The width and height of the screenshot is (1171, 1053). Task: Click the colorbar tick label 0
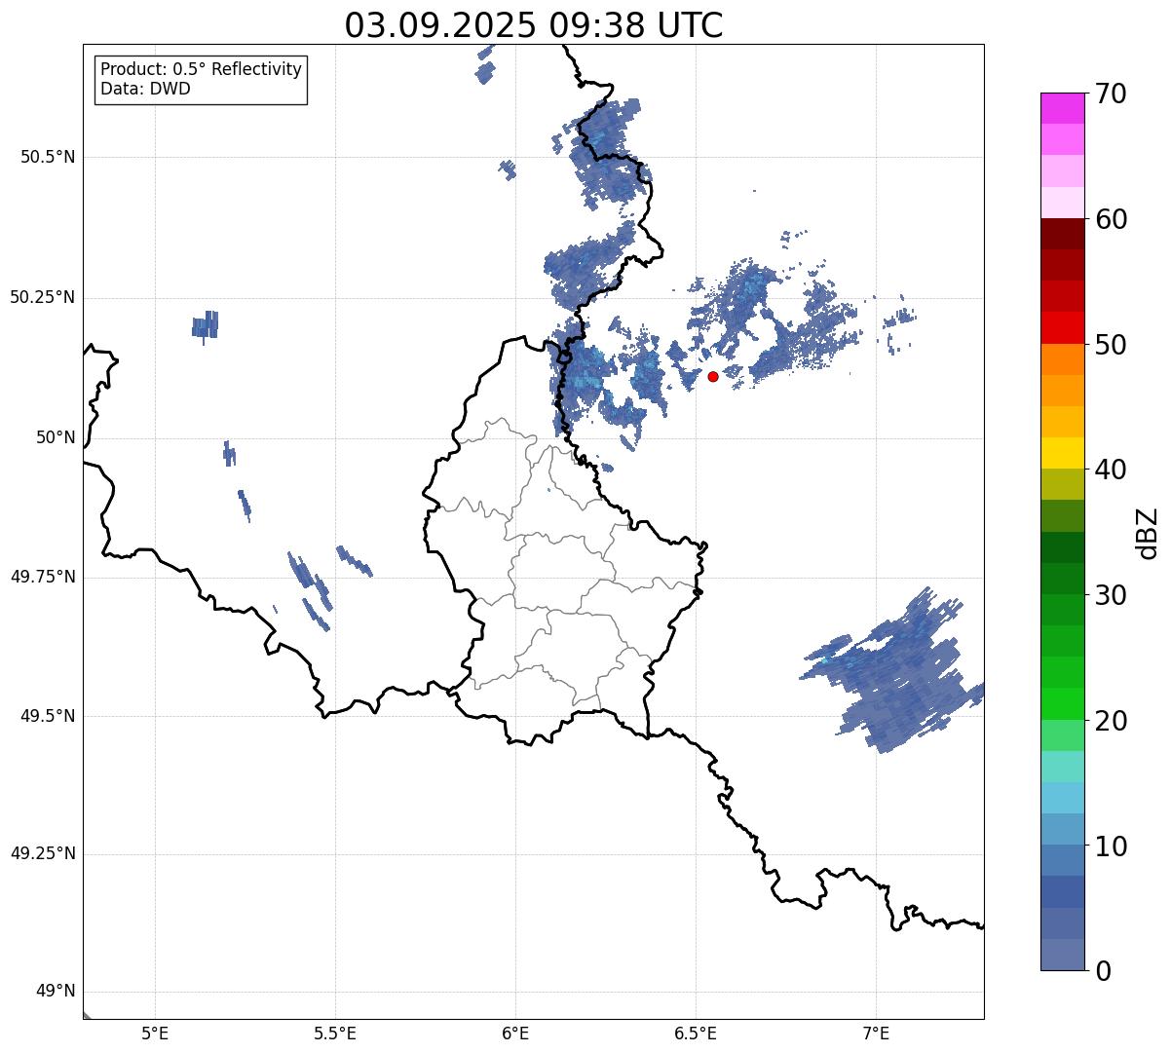pos(1103,971)
